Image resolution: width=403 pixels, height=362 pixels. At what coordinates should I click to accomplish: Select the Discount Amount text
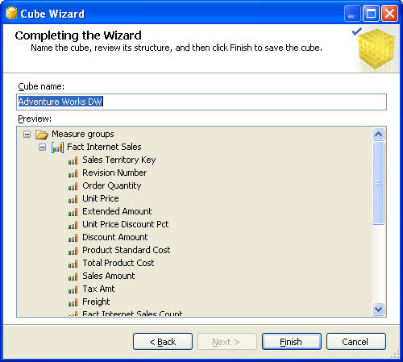pos(115,237)
